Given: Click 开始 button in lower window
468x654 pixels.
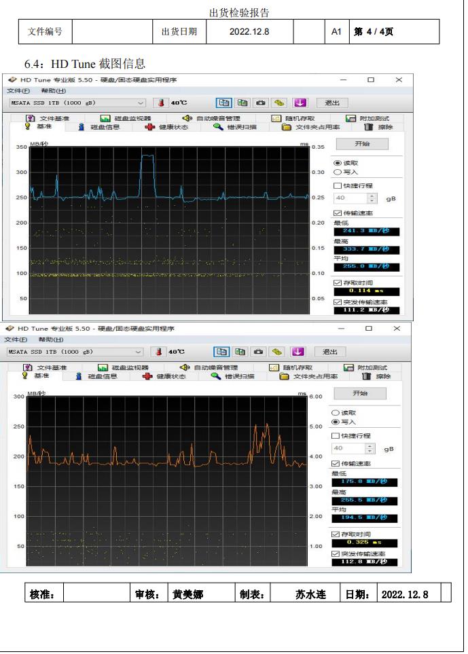Looking at the screenshot, I should pyautogui.click(x=360, y=393).
